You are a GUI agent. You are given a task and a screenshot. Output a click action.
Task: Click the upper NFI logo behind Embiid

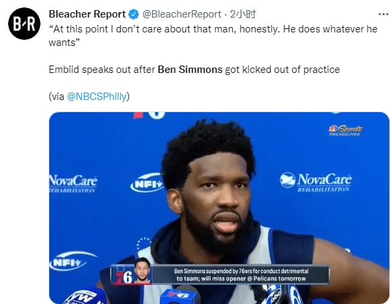147,183
